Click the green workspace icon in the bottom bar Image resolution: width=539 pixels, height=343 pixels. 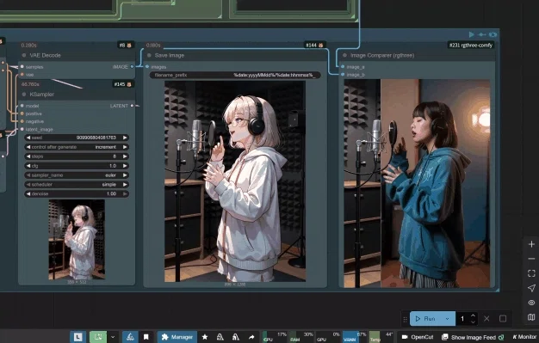98,337
